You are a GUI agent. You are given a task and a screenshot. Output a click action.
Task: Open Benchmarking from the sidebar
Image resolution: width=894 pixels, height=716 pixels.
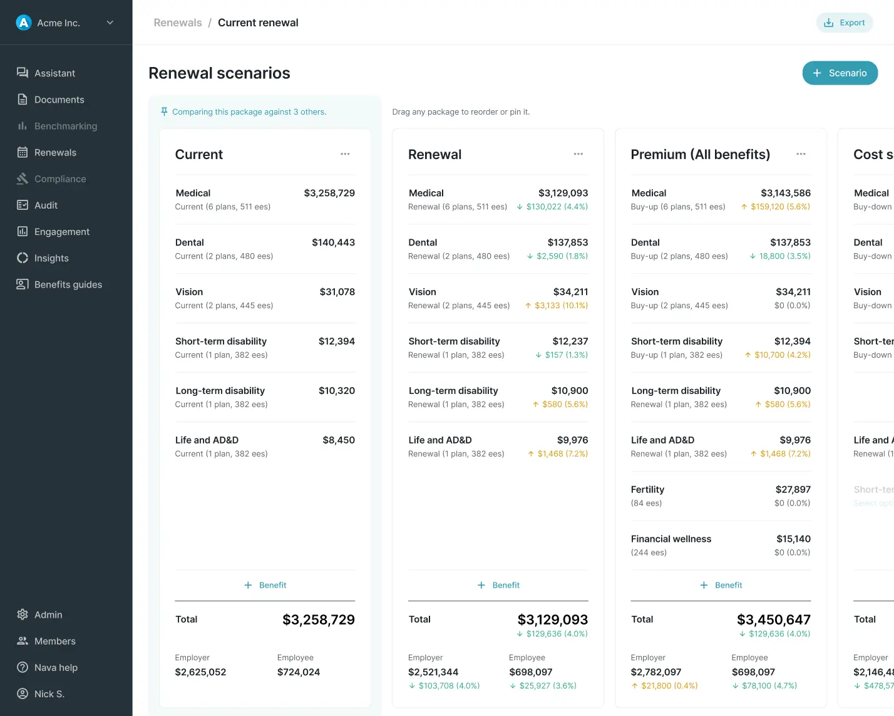click(22, 125)
